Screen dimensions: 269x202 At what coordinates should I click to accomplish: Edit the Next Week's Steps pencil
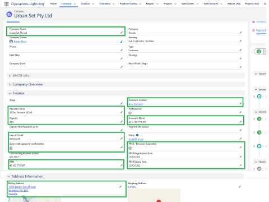240,67
